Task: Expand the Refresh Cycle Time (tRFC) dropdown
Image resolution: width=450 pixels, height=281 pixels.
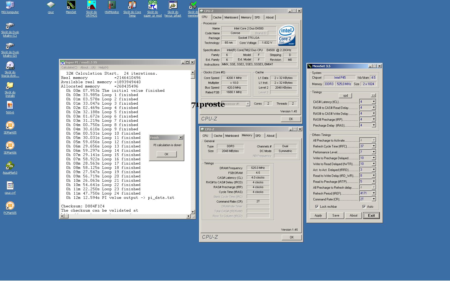Action: 374,146
